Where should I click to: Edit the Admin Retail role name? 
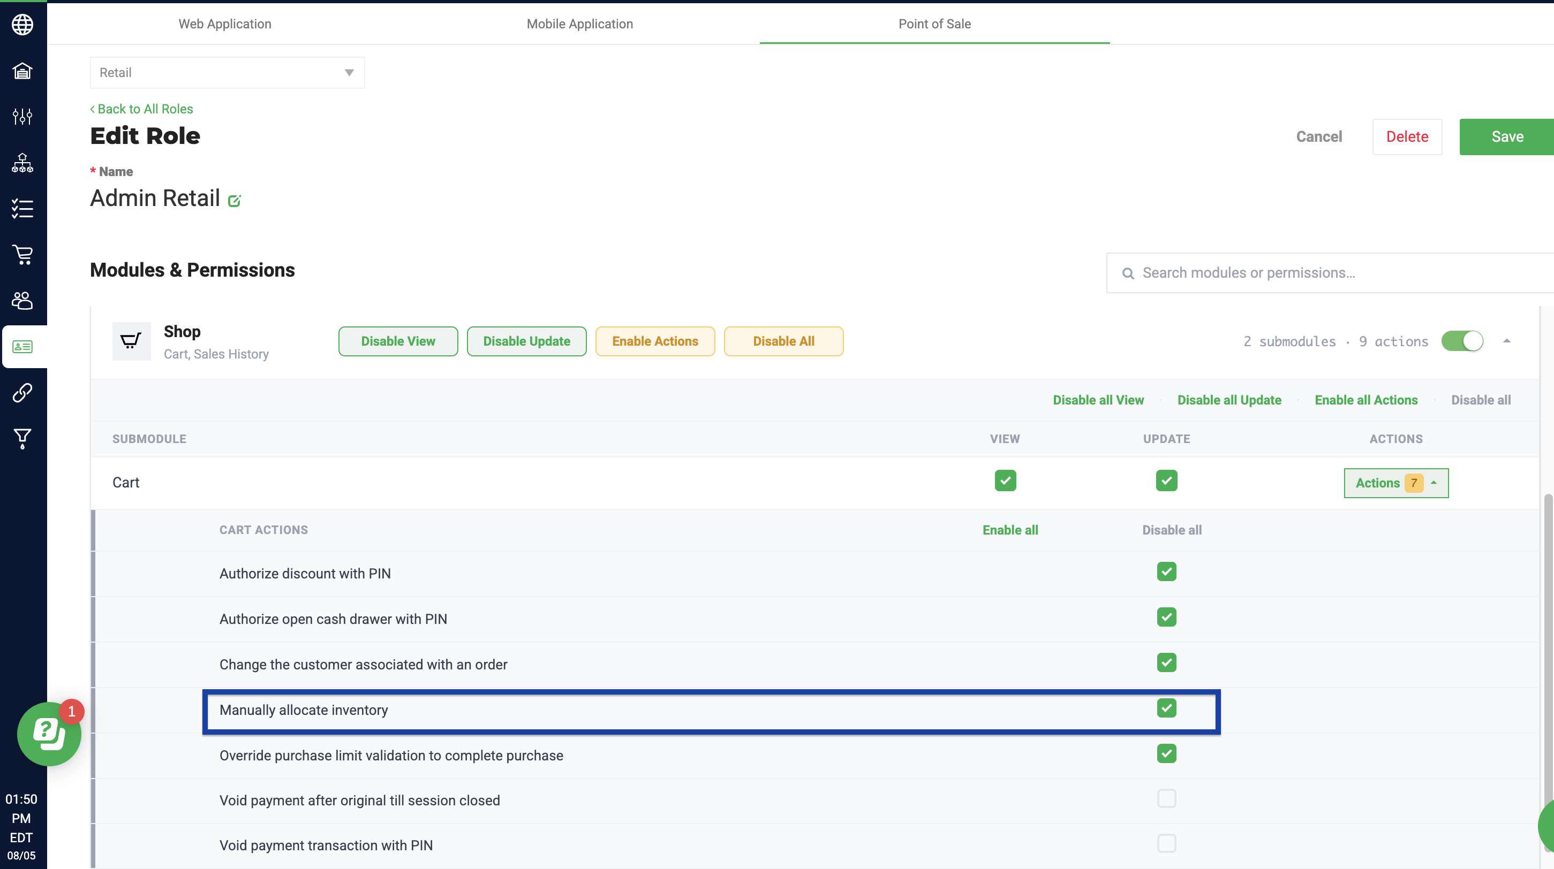235,201
